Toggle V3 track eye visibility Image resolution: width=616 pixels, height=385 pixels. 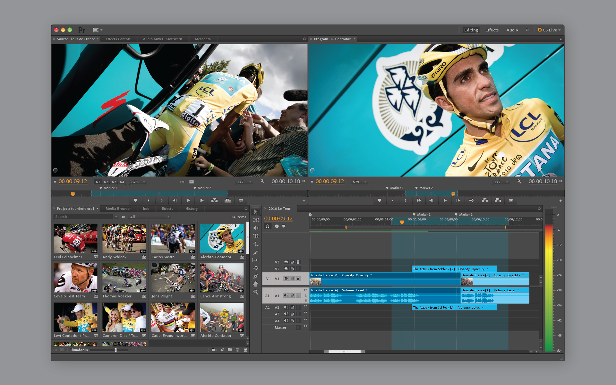point(286,262)
